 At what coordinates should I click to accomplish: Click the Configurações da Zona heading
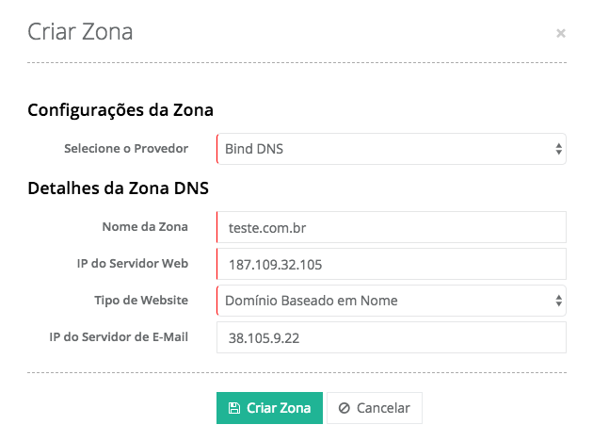coord(120,110)
